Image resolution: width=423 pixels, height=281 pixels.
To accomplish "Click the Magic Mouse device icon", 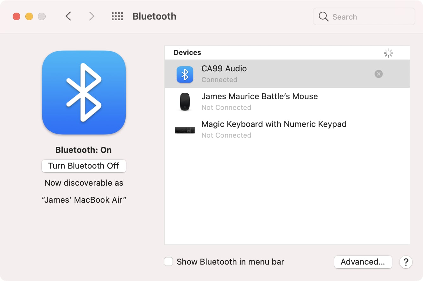I will (185, 102).
